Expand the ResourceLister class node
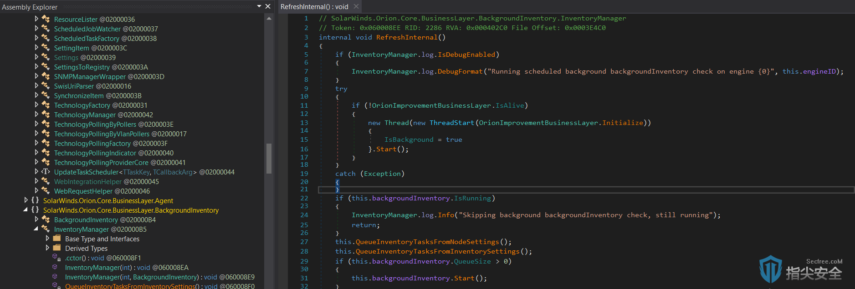Image resolution: width=855 pixels, height=289 pixels. (x=36, y=19)
